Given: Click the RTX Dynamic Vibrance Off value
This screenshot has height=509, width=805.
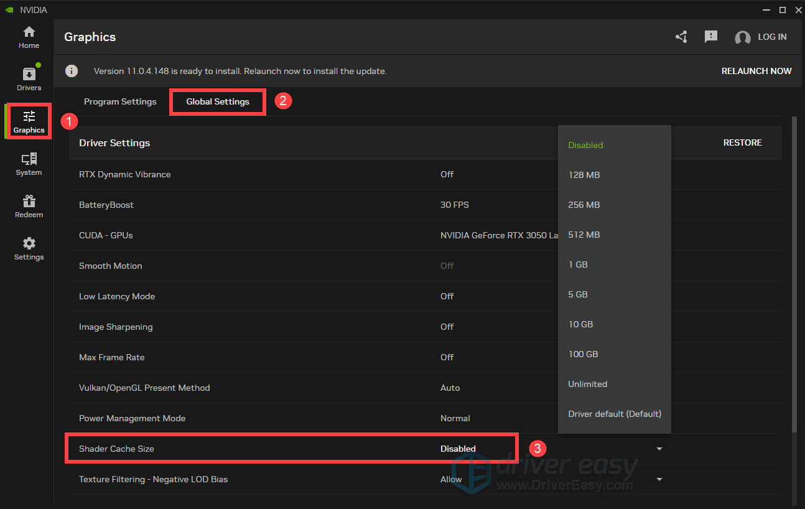Looking at the screenshot, I should pos(447,174).
